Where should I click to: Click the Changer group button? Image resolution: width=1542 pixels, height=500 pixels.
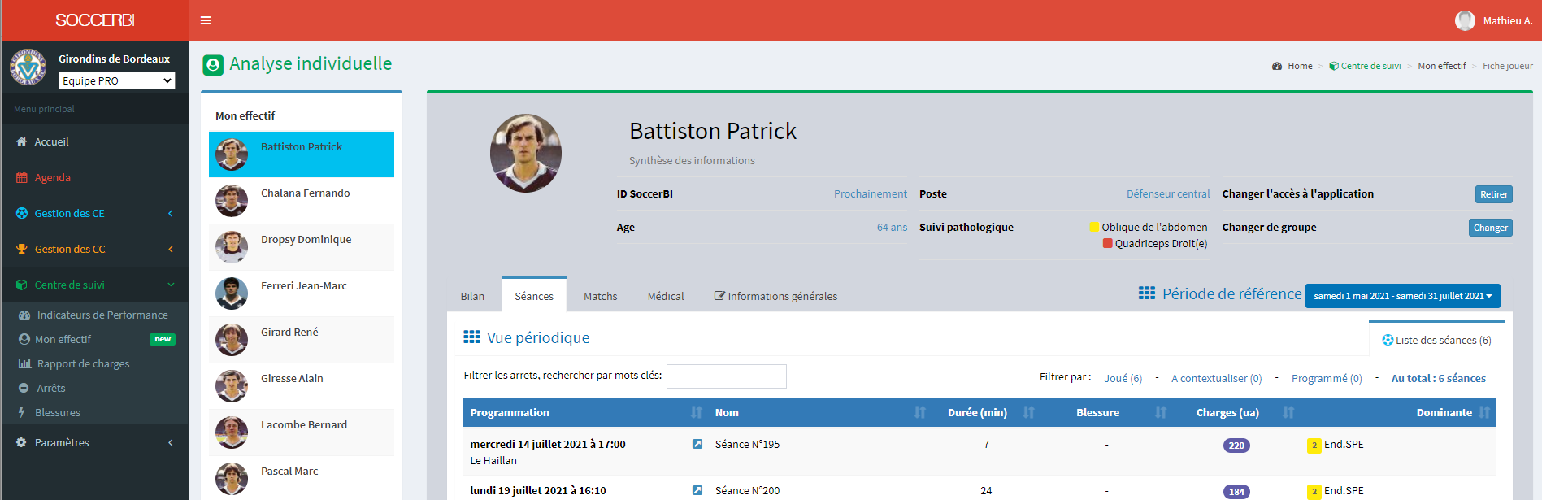(1491, 228)
